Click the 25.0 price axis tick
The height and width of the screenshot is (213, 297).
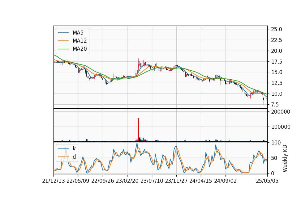click(276, 29)
